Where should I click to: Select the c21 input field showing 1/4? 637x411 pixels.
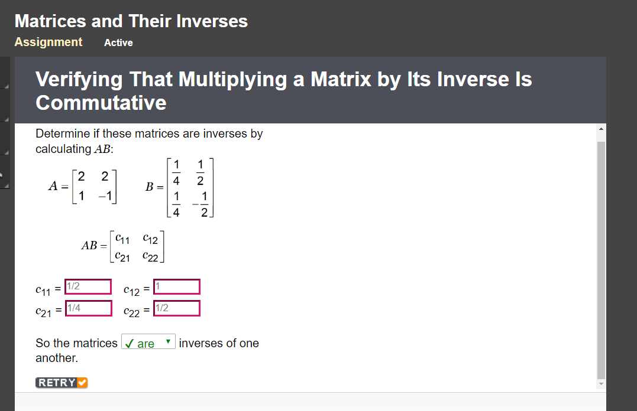[x=88, y=308]
